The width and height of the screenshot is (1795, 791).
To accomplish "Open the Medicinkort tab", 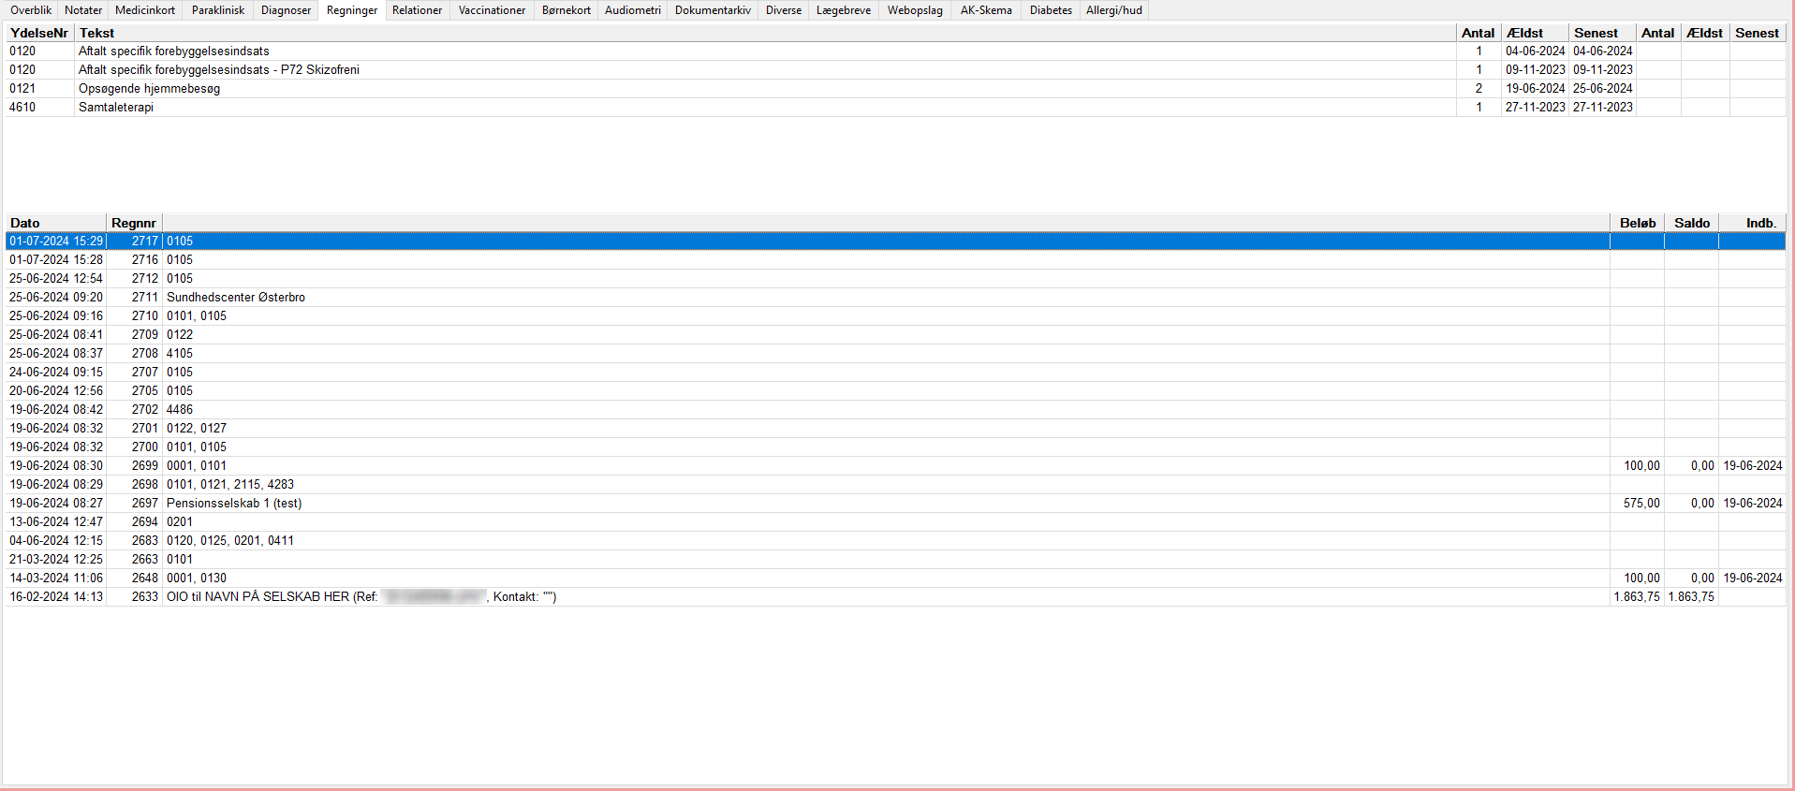I will pos(145,10).
